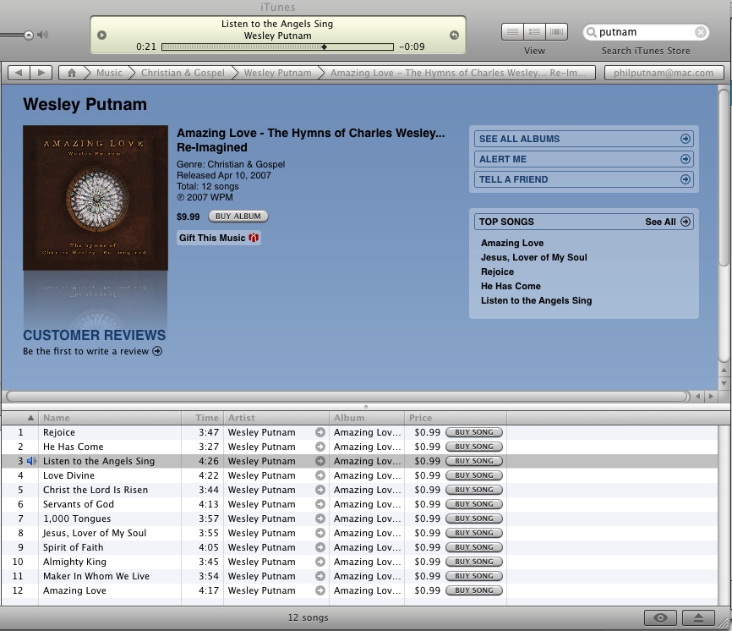
Task: Click the Home icon in the navigation bar
Action: (x=72, y=73)
